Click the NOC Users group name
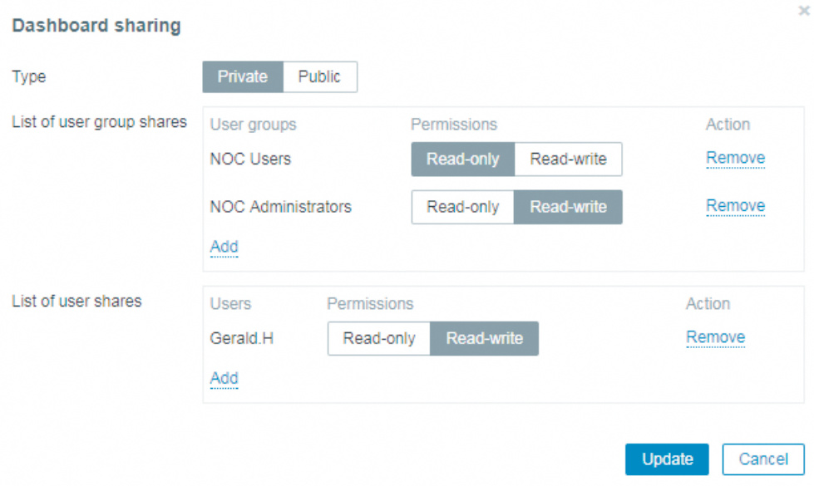814x486 pixels. 250,159
